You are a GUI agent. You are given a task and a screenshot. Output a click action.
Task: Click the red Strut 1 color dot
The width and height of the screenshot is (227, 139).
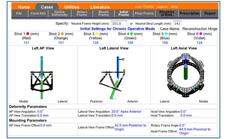(x=28, y=34)
